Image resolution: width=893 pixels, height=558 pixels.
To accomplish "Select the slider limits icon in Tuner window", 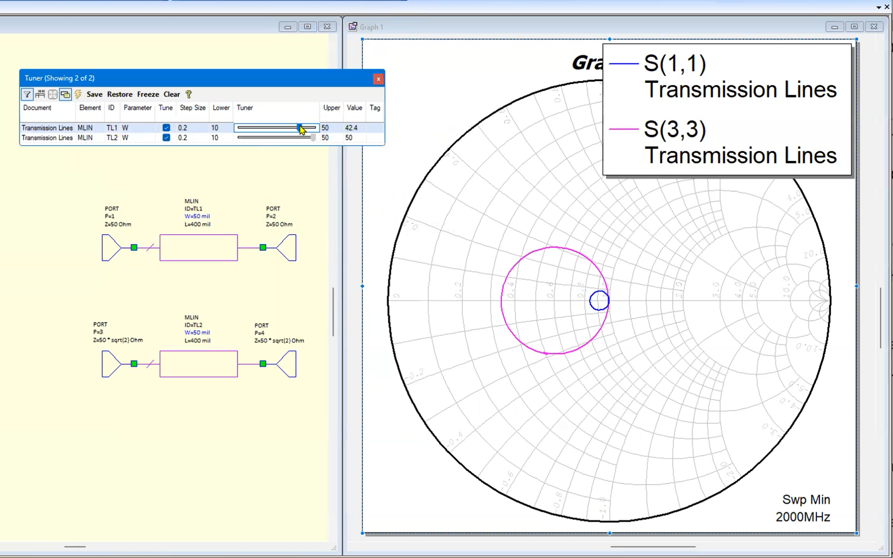I will pos(40,94).
